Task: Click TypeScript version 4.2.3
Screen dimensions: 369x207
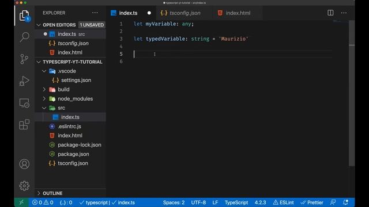Action: pyautogui.click(x=260, y=202)
